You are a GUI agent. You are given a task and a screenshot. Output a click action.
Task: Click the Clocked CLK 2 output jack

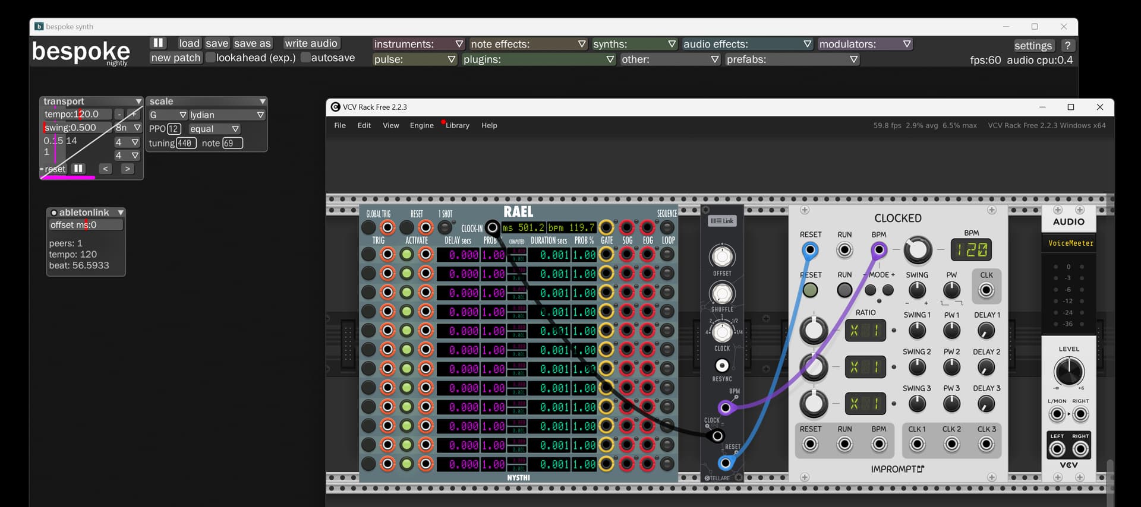point(951,444)
